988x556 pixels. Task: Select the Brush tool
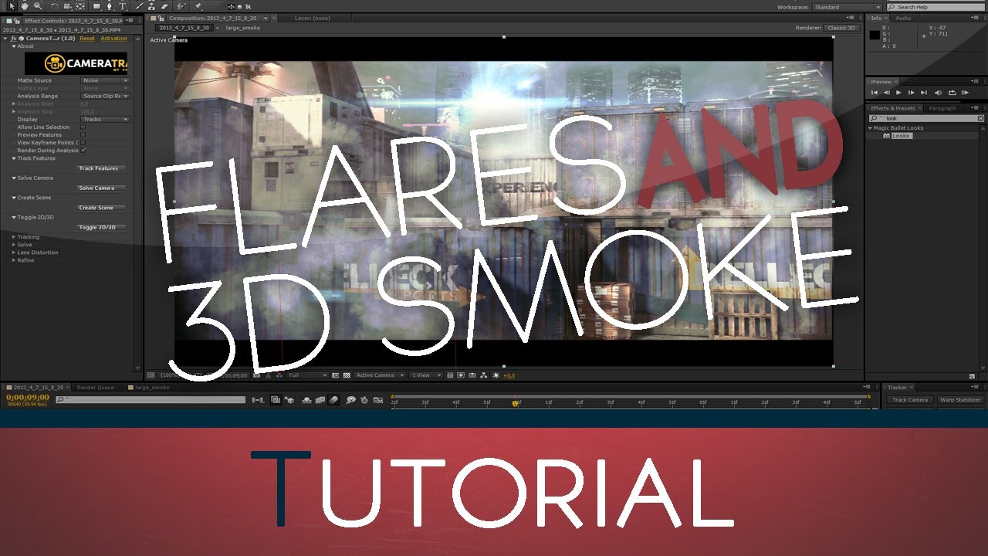(140, 6)
